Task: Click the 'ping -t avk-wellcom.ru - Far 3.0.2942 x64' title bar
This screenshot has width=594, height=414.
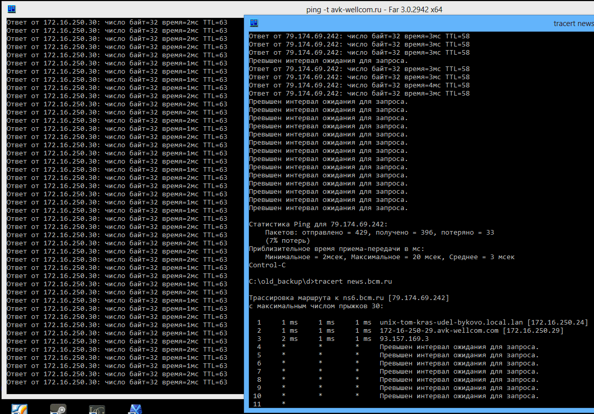Action: click(x=374, y=10)
